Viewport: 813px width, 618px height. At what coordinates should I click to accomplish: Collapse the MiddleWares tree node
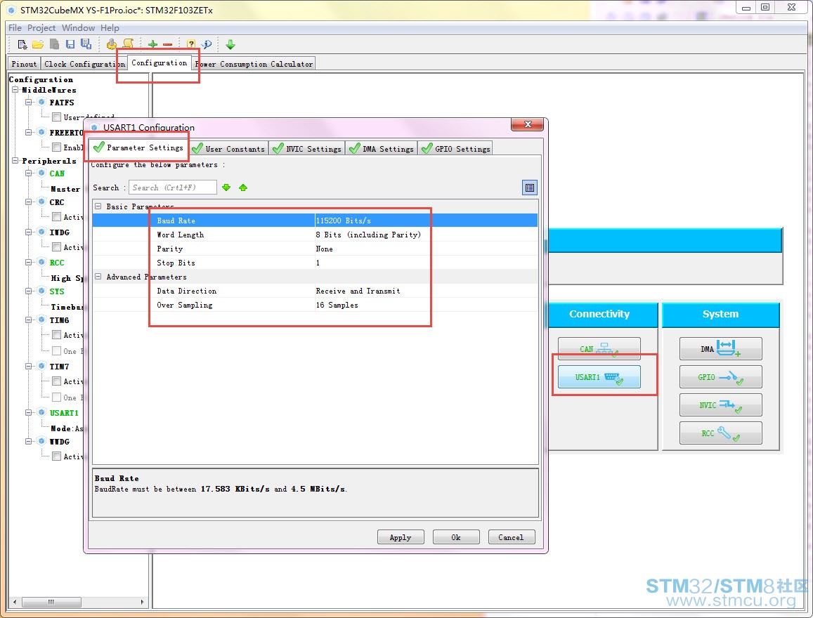coord(15,90)
